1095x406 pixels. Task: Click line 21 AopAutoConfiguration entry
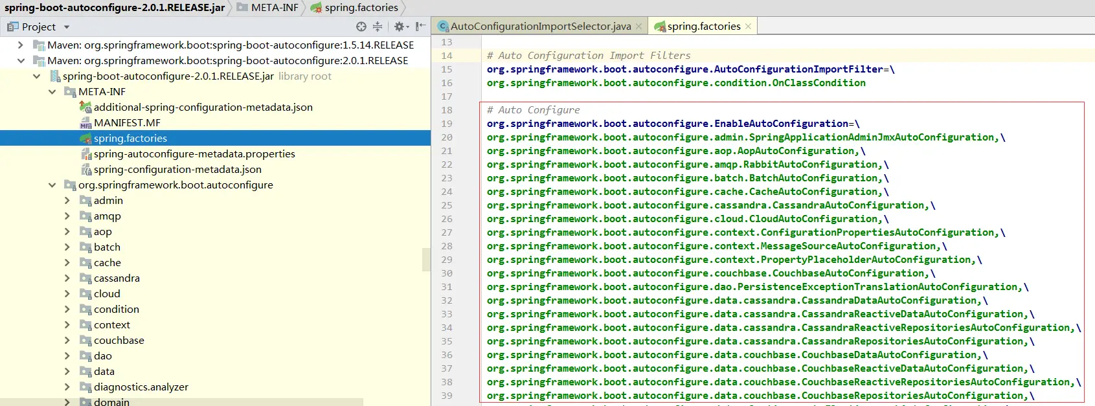(x=676, y=151)
